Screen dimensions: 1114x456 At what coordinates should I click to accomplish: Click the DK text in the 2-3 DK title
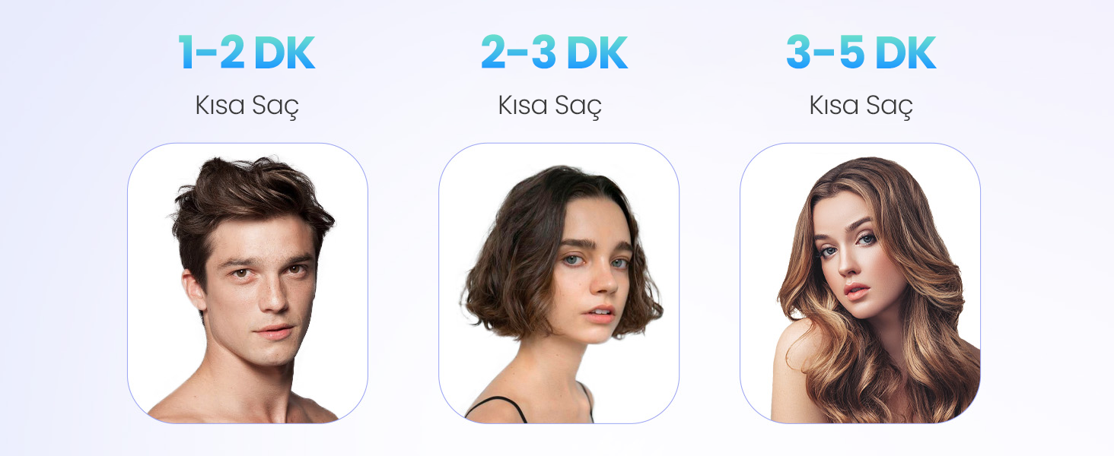[597, 53]
